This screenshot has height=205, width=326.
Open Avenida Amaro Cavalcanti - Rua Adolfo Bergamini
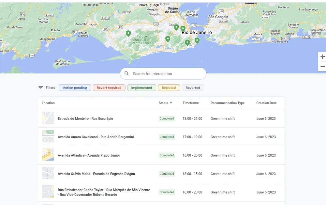click(96, 137)
